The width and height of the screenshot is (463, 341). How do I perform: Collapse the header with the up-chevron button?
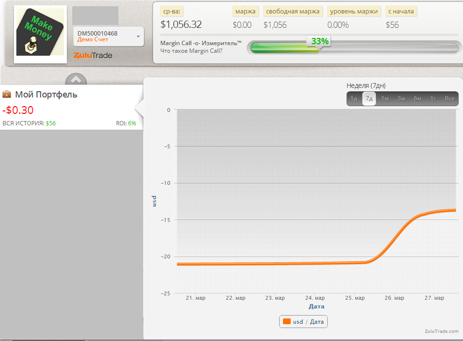pos(76,79)
